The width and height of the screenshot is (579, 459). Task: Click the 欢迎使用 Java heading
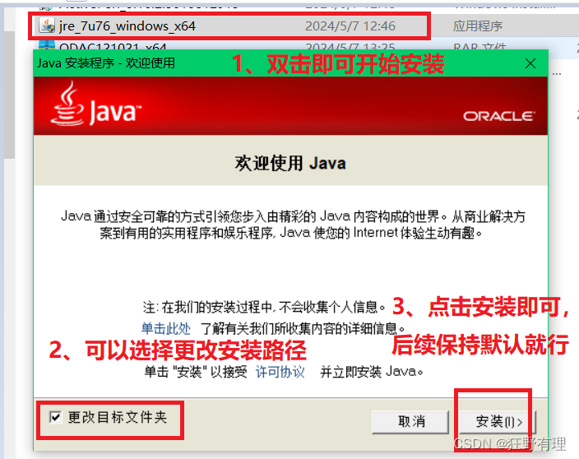pyautogui.click(x=290, y=163)
